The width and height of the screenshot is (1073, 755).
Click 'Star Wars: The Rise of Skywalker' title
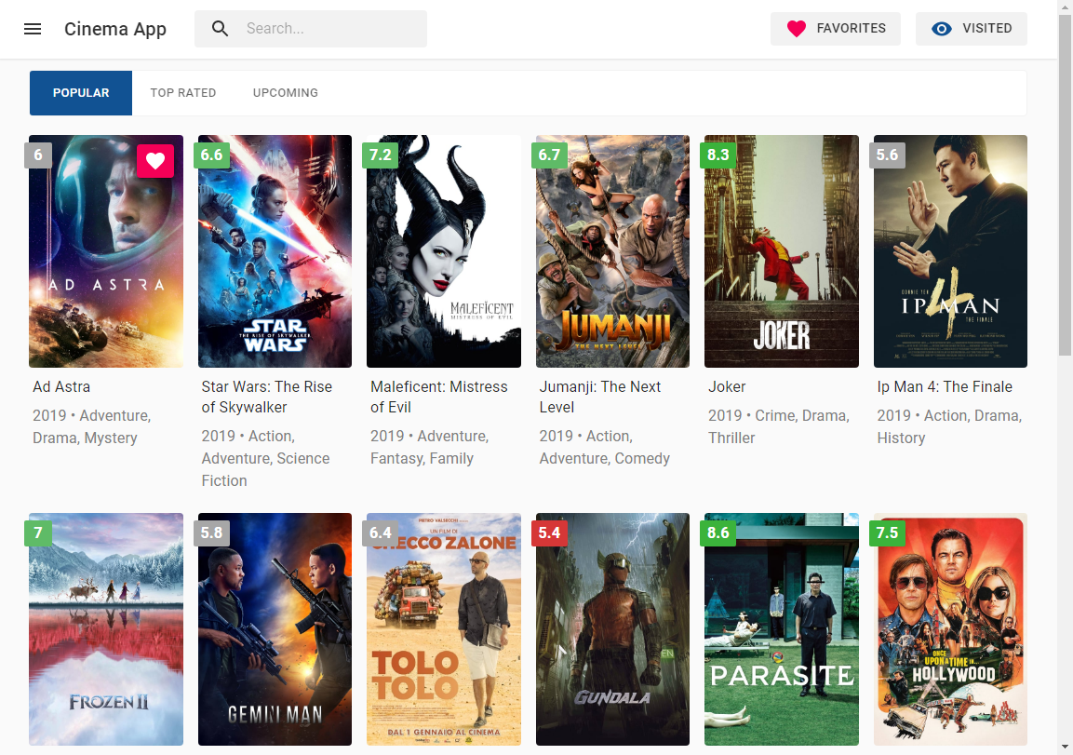click(267, 397)
